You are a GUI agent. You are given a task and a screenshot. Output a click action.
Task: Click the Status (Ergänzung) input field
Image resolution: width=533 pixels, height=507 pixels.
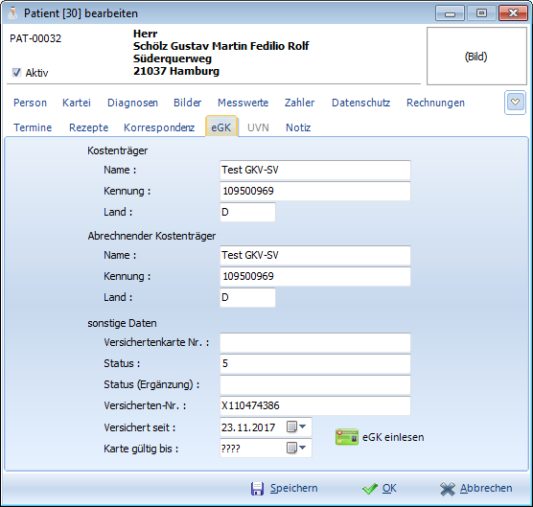(x=315, y=384)
